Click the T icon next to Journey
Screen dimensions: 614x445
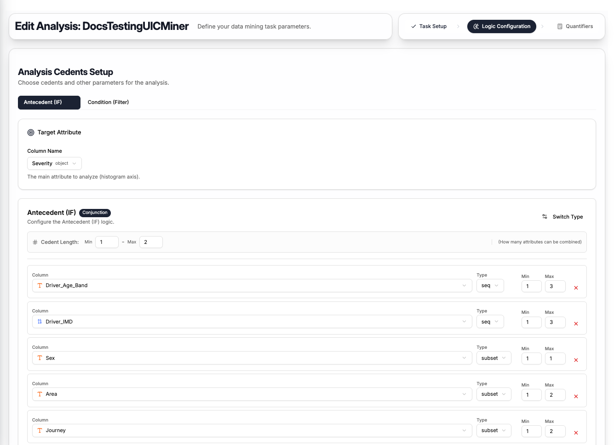[x=40, y=430]
